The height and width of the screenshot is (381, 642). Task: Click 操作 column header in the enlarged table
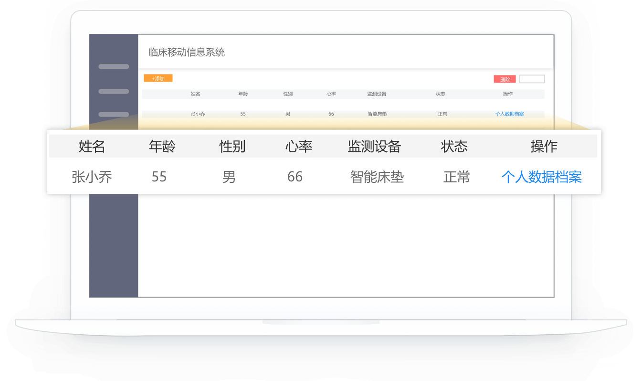click(544, 147)
